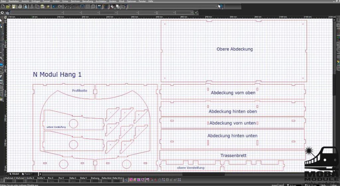Open the Ansicht menu
The height and width of the screenshot is (186, 340).
[25, 1]
